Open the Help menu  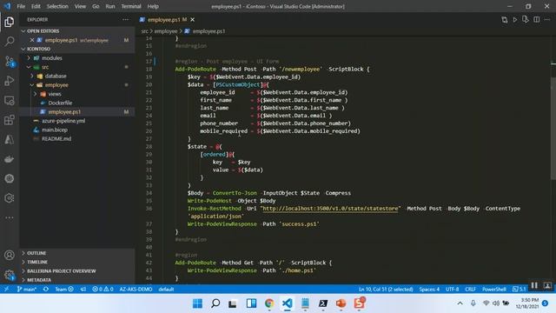[x=153, y=6]
